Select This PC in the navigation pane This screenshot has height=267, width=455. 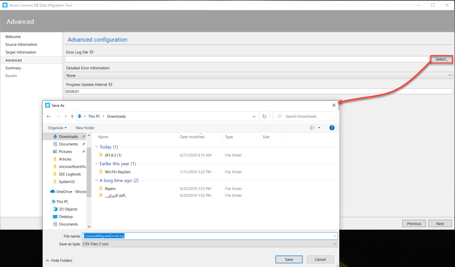(62, 202)
